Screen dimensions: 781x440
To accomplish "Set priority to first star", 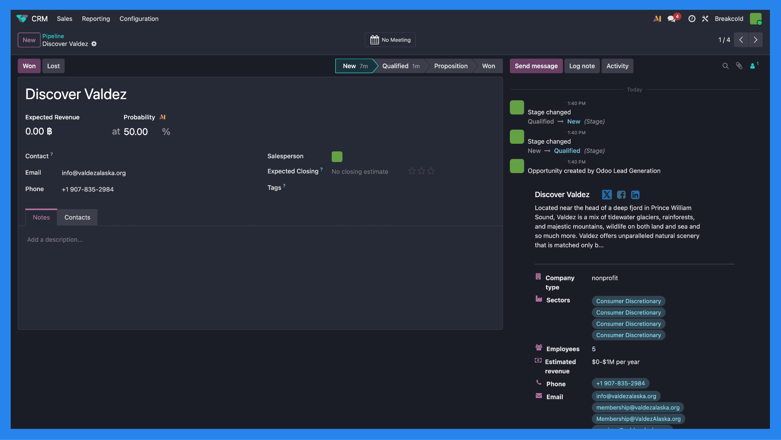I will click(x=412, y=171).
